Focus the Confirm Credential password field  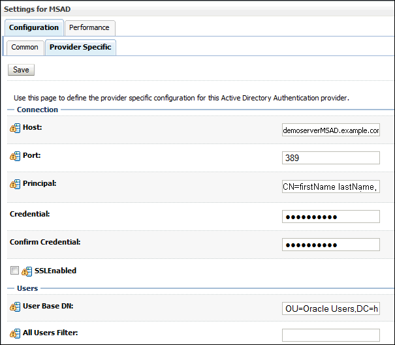(331, 245)
